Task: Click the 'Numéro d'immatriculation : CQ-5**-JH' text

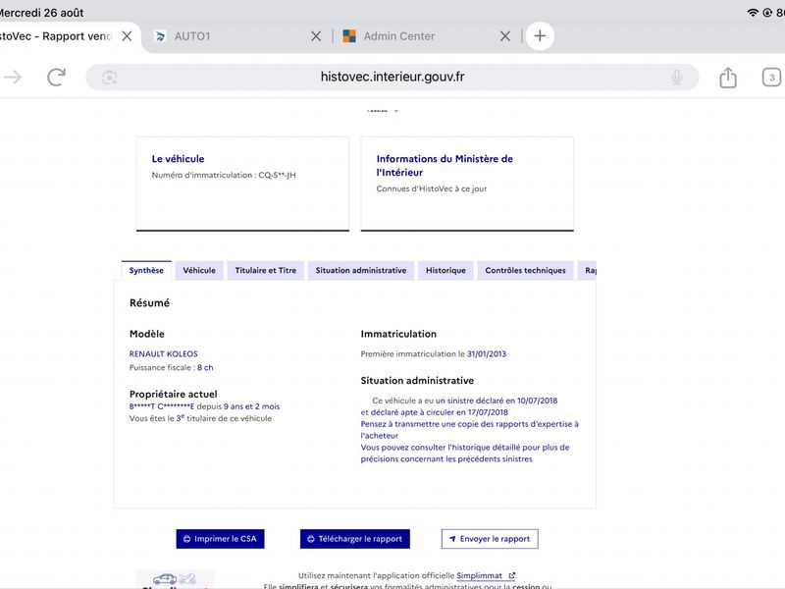Action: click(224, 176)
